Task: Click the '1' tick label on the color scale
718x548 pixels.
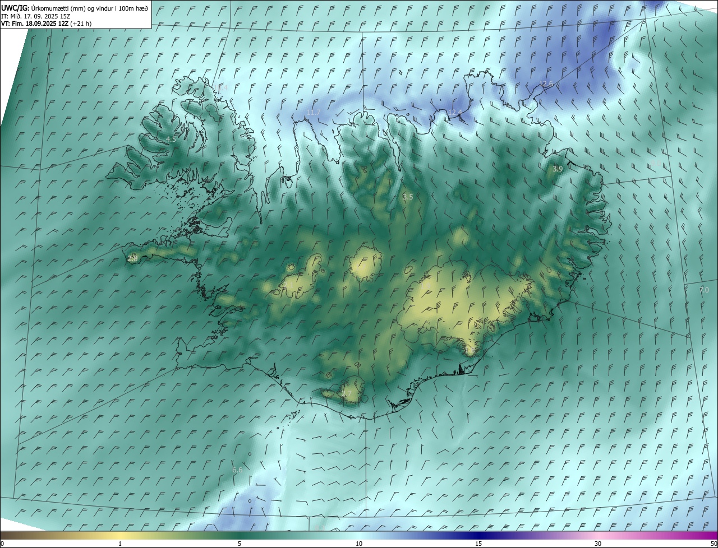Action: click(120, 544)
